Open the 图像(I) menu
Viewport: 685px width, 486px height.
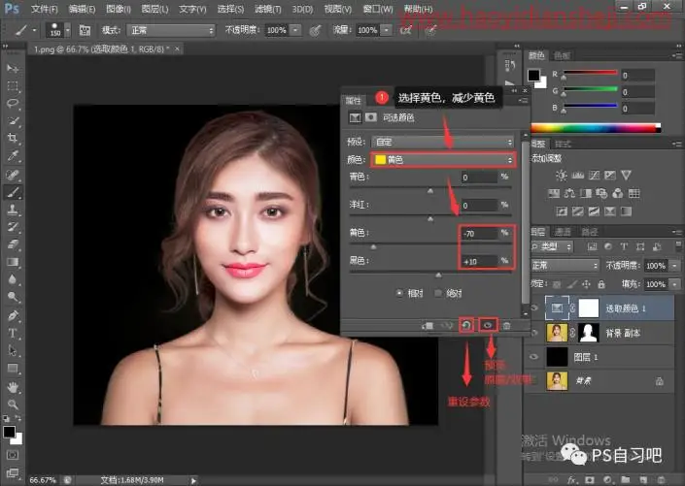(119, 9)
